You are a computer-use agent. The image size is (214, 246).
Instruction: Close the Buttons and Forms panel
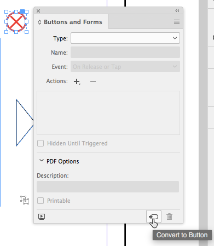pos(38,11)
